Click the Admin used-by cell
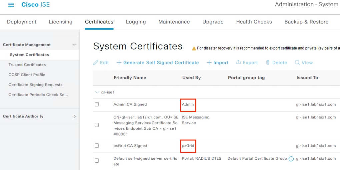This screenshot has height=170, width=340. 188,104
